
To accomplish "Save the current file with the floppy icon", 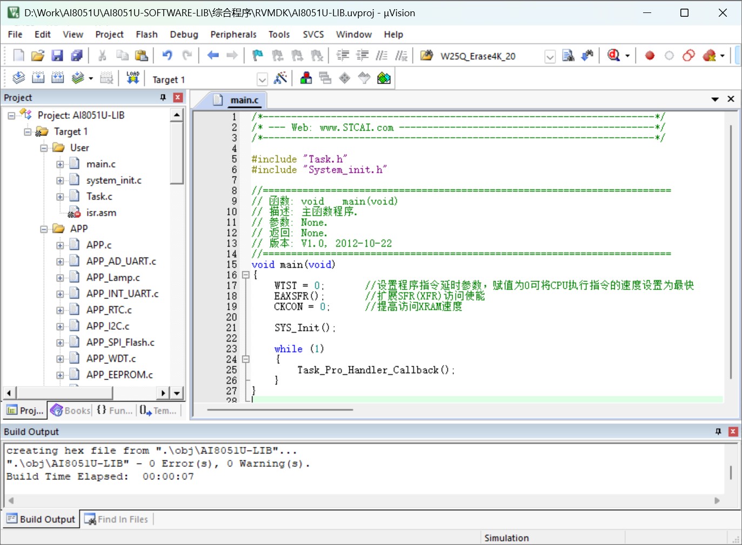I will pos(57,56).
